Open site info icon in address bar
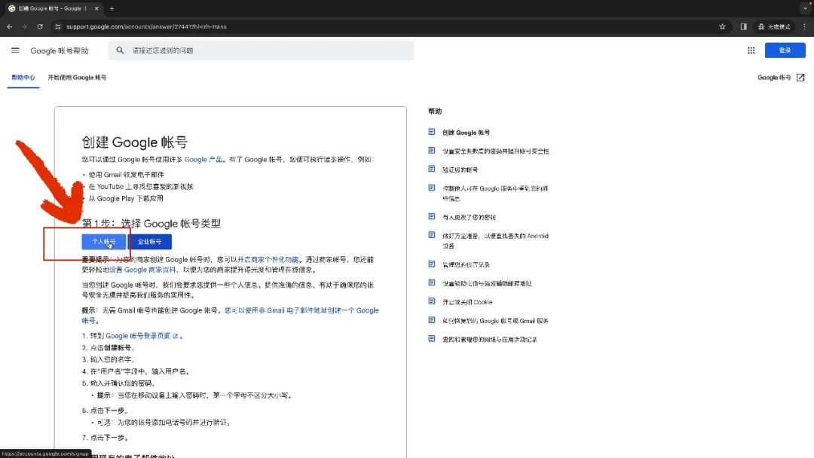Image resolution: width=814 pixels, height=458 pixels. tap(57, 26)
